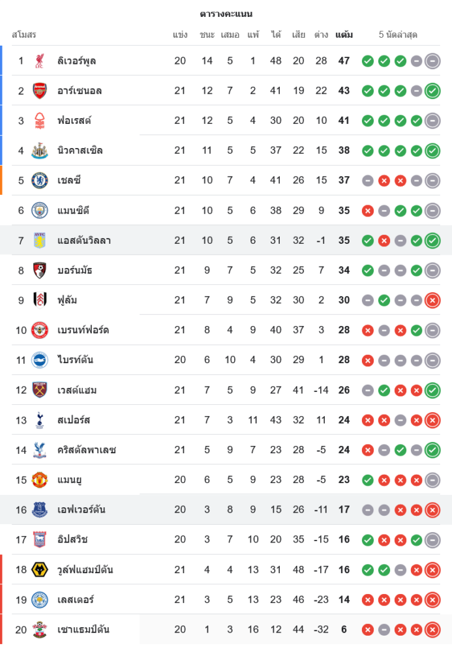The image size is (452, 652).
Task: Open the นิวคาสเซิล team link
Action: coord(80,151)
